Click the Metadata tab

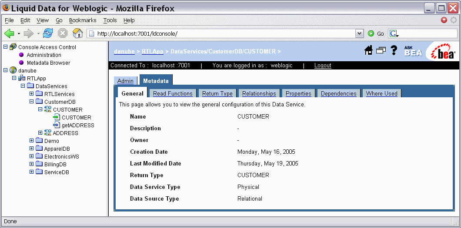(x=156, y=81)
